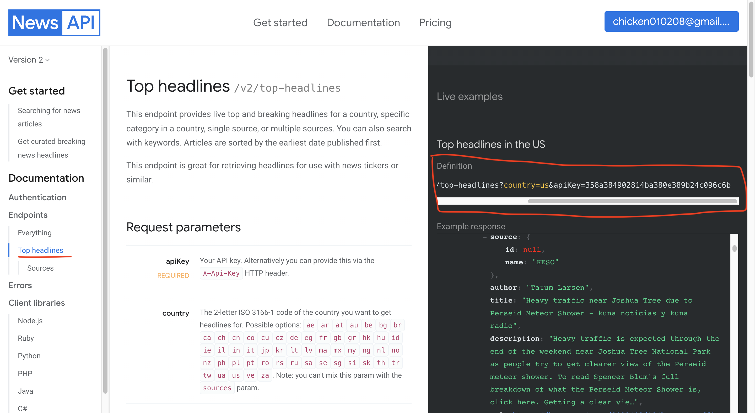The height and width of the screenshot is (413, 755).
Task: Go to the Authentication section
Action: pyautogui.click(x=37, y=197)
